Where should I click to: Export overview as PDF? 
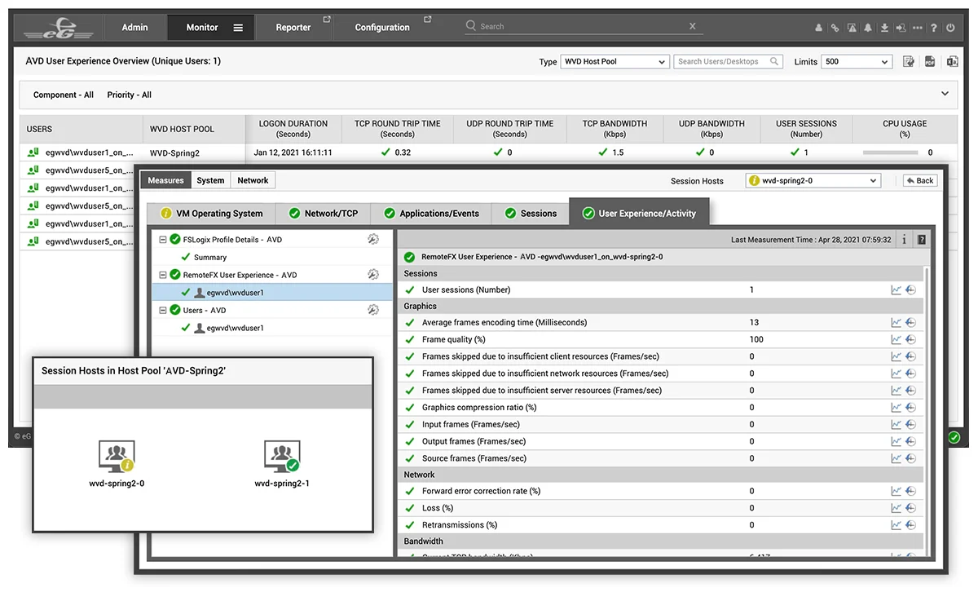[x=930, y=62]
